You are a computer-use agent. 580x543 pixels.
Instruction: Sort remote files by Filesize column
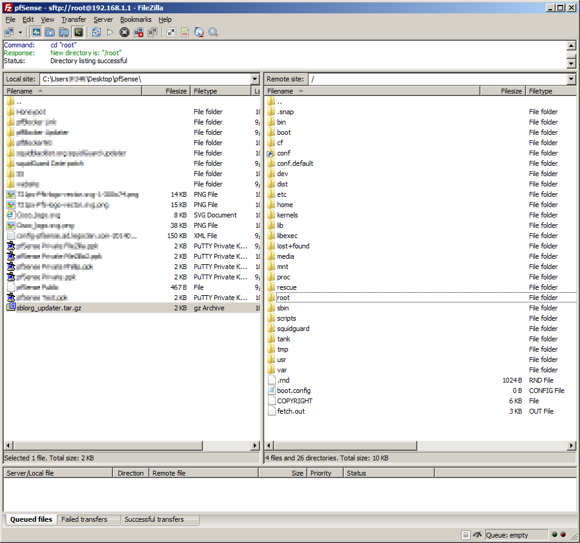pos(503,91)
